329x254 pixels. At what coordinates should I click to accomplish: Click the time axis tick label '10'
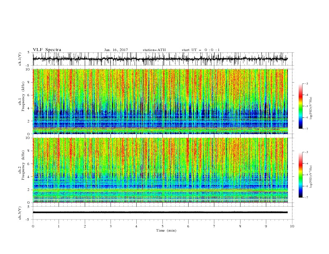pyautogui.click(x=292, y=226)
